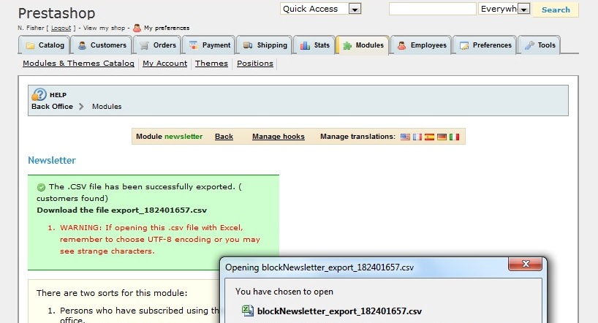Open the Everywhere search scope dropdown
Screen dimensions: 598x323
pos(523,9)
